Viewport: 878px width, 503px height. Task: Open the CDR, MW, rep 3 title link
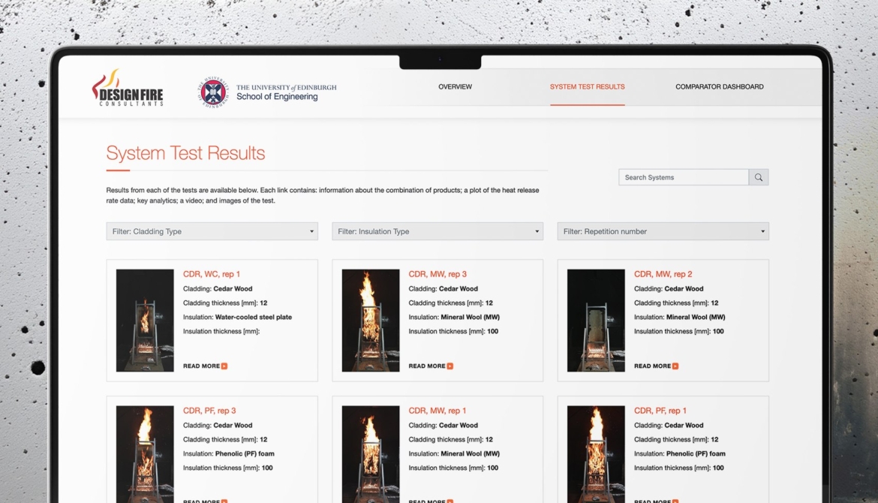coord(437,274)
